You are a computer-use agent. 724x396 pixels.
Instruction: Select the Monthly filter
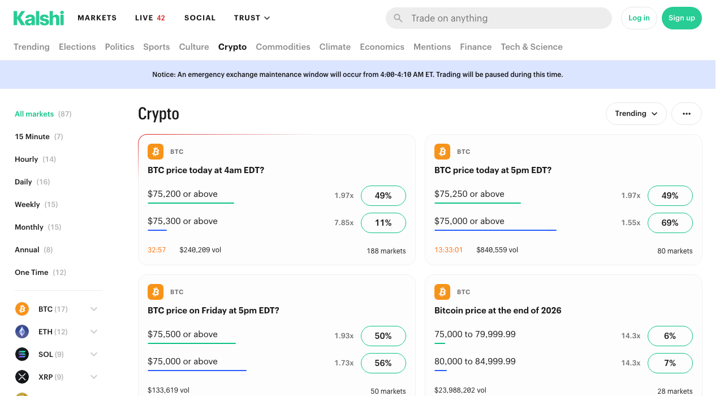tap(38, 227)
